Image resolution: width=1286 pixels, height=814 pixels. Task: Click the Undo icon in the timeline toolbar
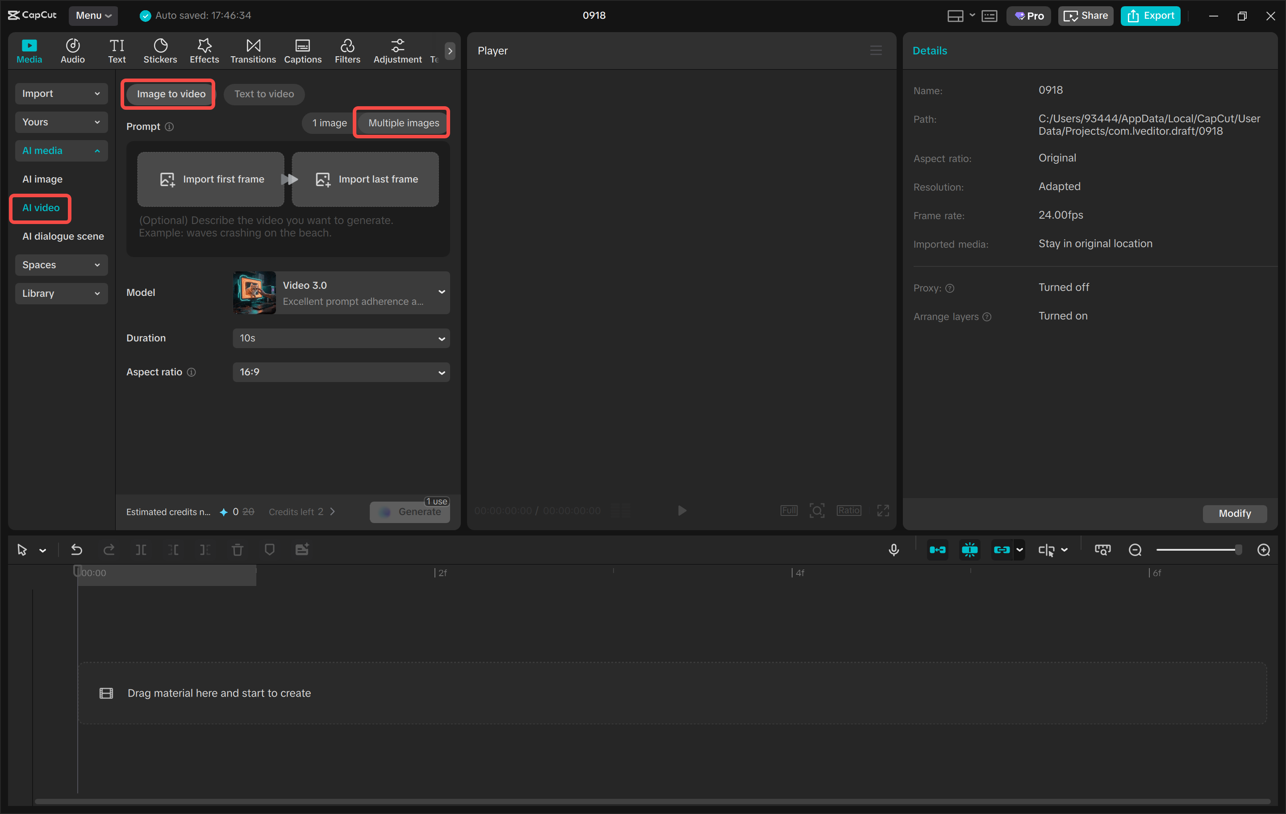click(x=76, y=549)
